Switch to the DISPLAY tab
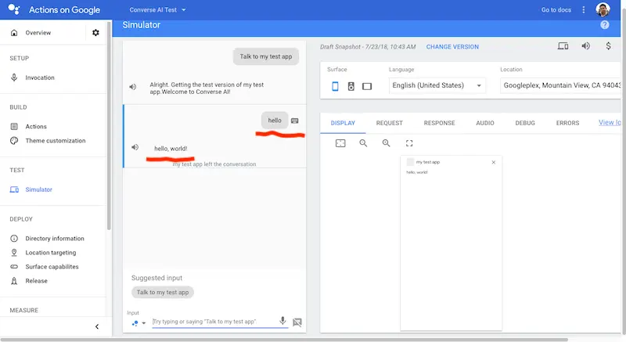Viewport: 626px width, 342px height. 343,123
